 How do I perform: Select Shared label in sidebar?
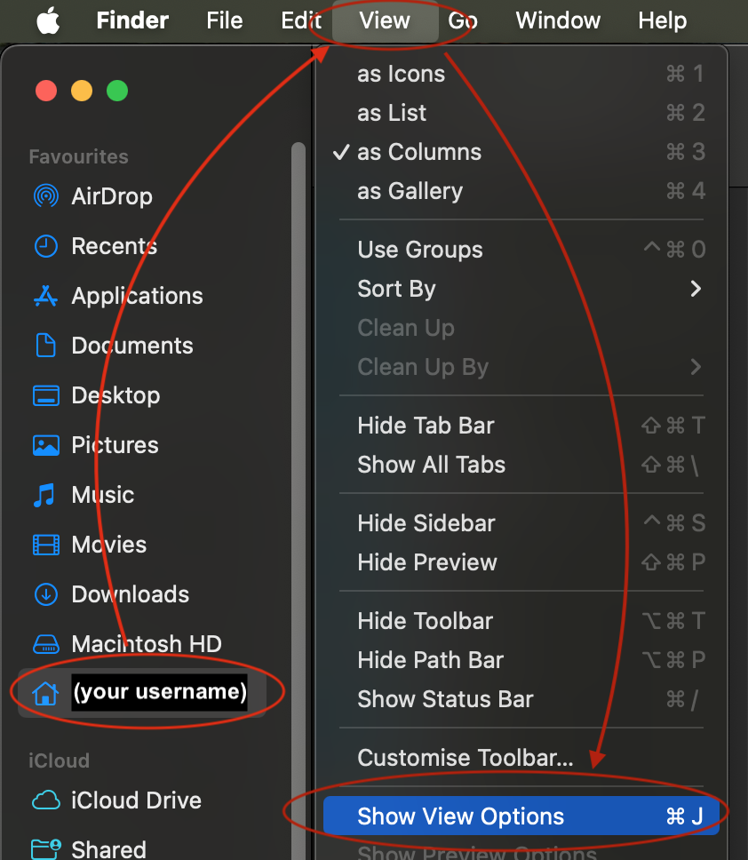[108, 849]
